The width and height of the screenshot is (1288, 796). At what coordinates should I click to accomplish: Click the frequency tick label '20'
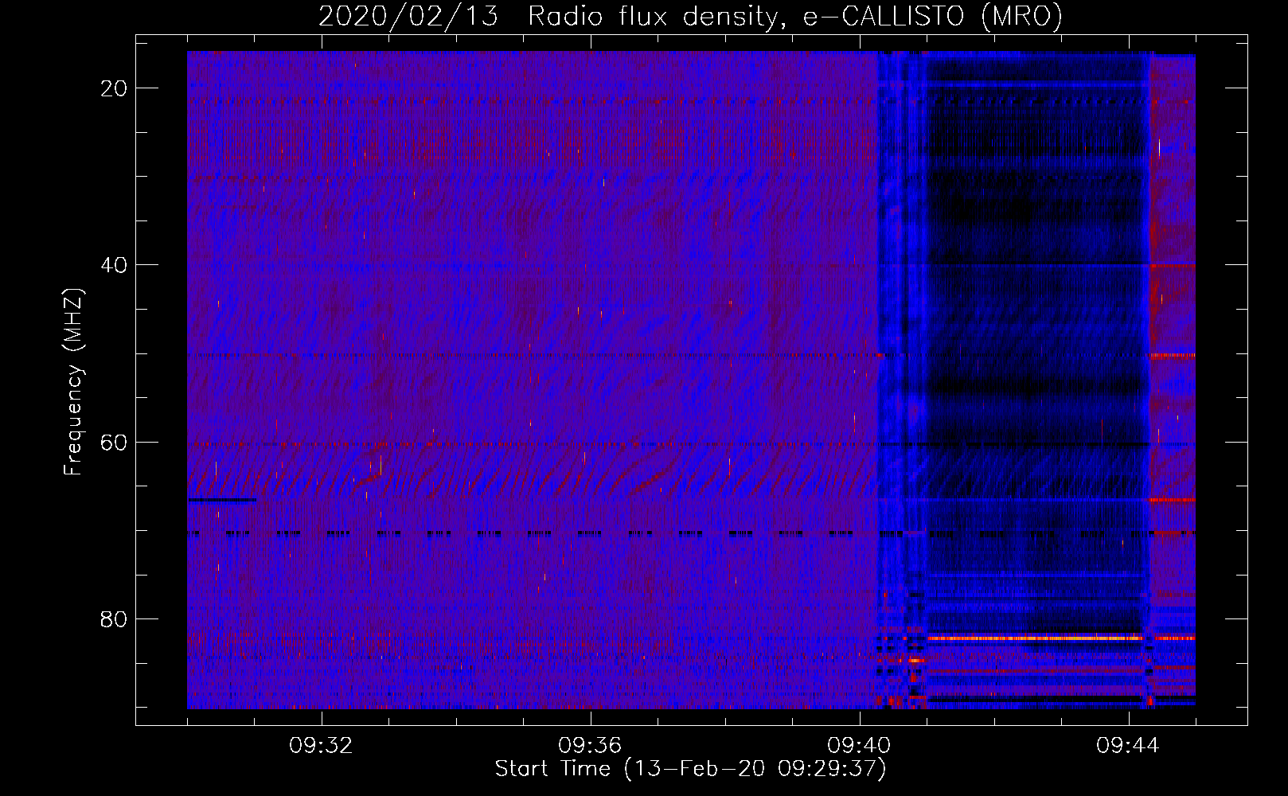coord(115,88)
